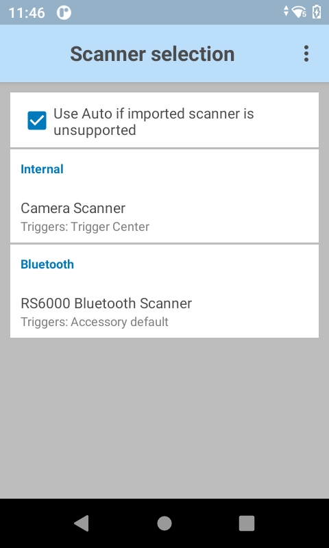The height and width of the screenshot is (548, 329).
Task: Open the three-dot overflow menu
Action: pos(306,53)
